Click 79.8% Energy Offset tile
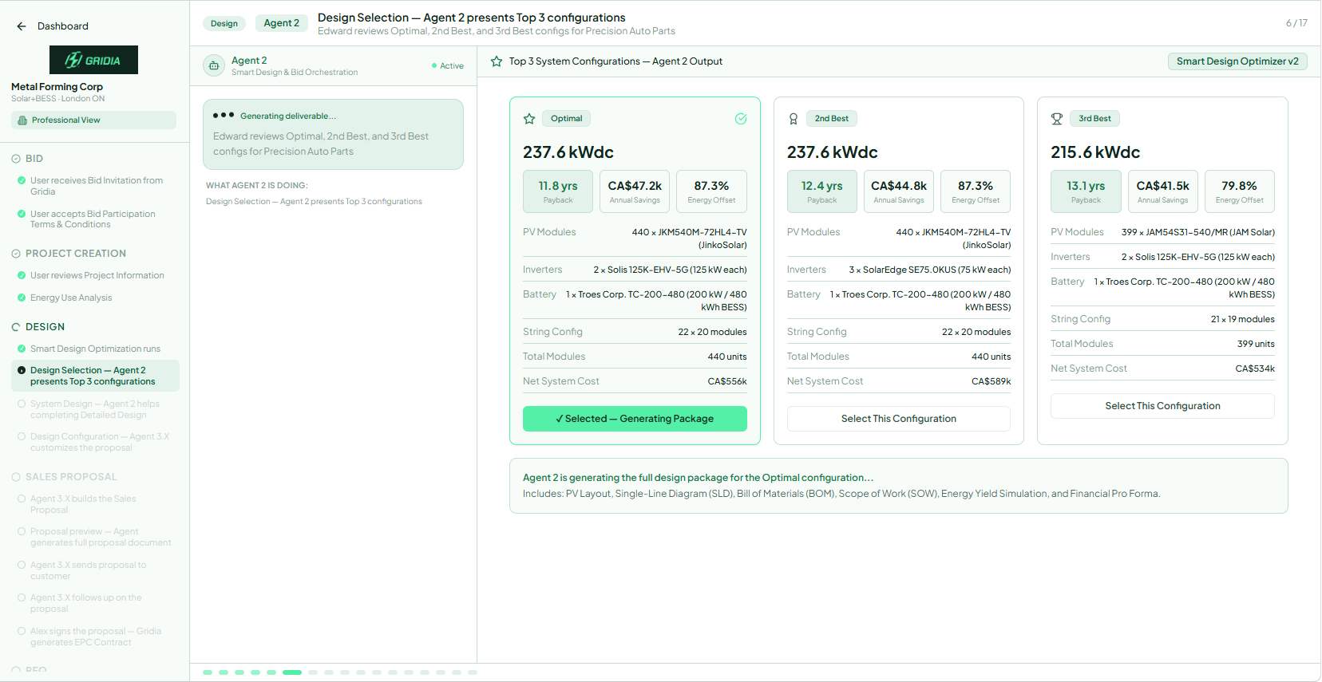The height and width of the screenshot is (682, 1322). point(1240,191)
